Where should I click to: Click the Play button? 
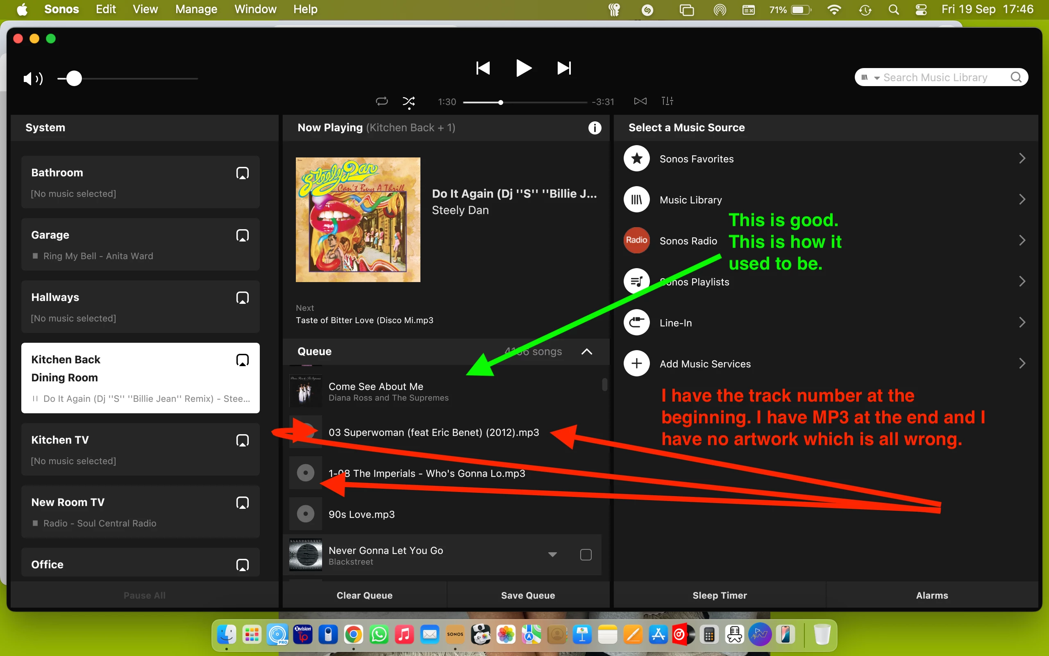pos(524,68)
